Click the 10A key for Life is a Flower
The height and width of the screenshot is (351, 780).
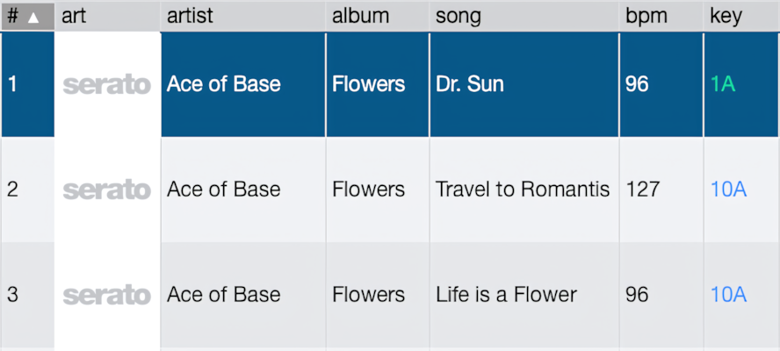[729, 296]
